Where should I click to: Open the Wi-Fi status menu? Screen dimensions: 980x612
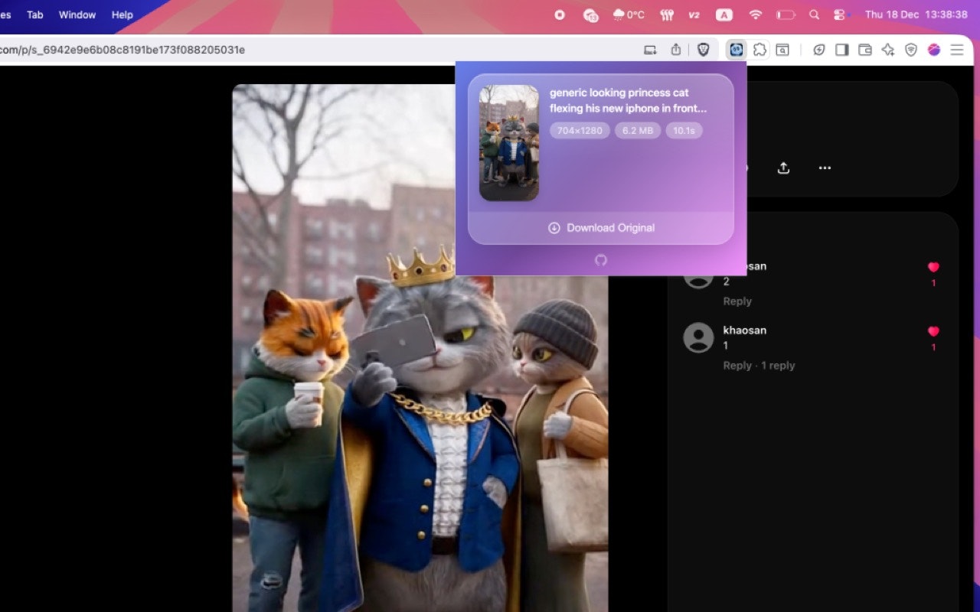point(756,15)
